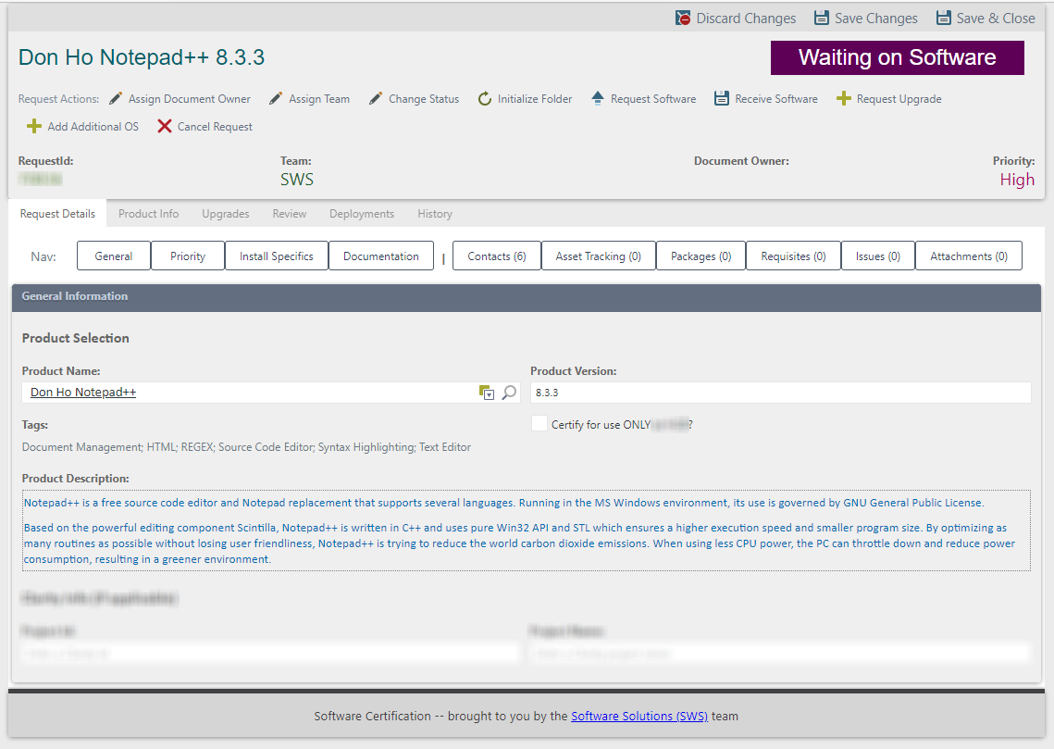
Task: Click the Save Changes floppy disk icon
Action: click(x=822, y=19)
